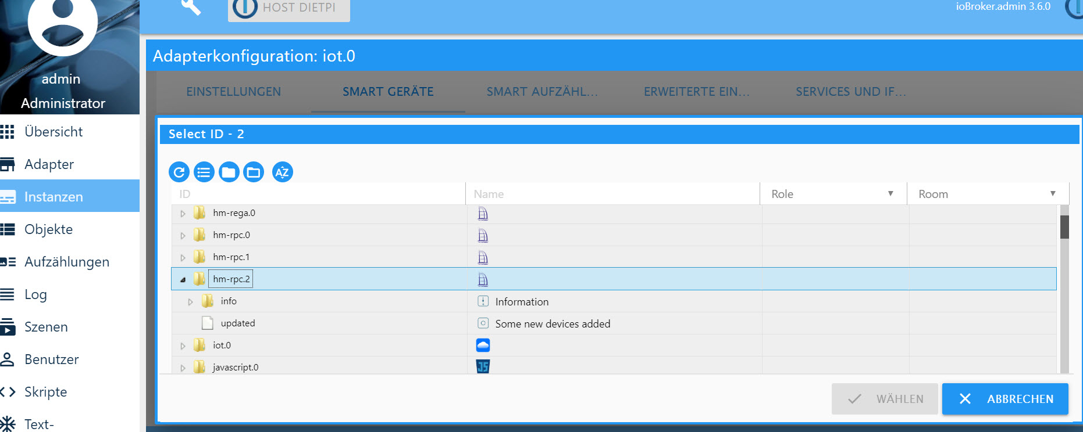The width and height of the screenshot is (1083, 432).
Task: Select the hm-rpc.2 row label
Action: pyautogui.click(x=231, y=279)
